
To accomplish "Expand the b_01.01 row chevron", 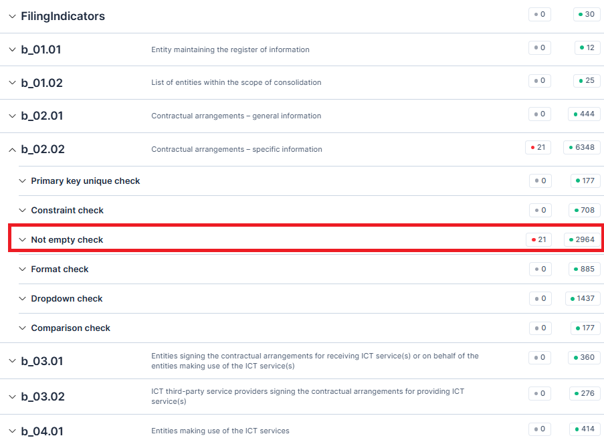I will 11,49.
